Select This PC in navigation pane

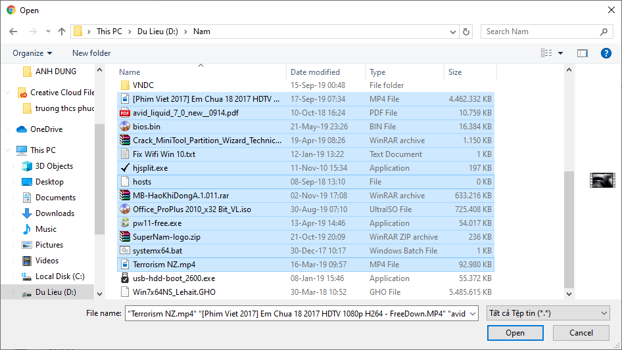[43, 150]
